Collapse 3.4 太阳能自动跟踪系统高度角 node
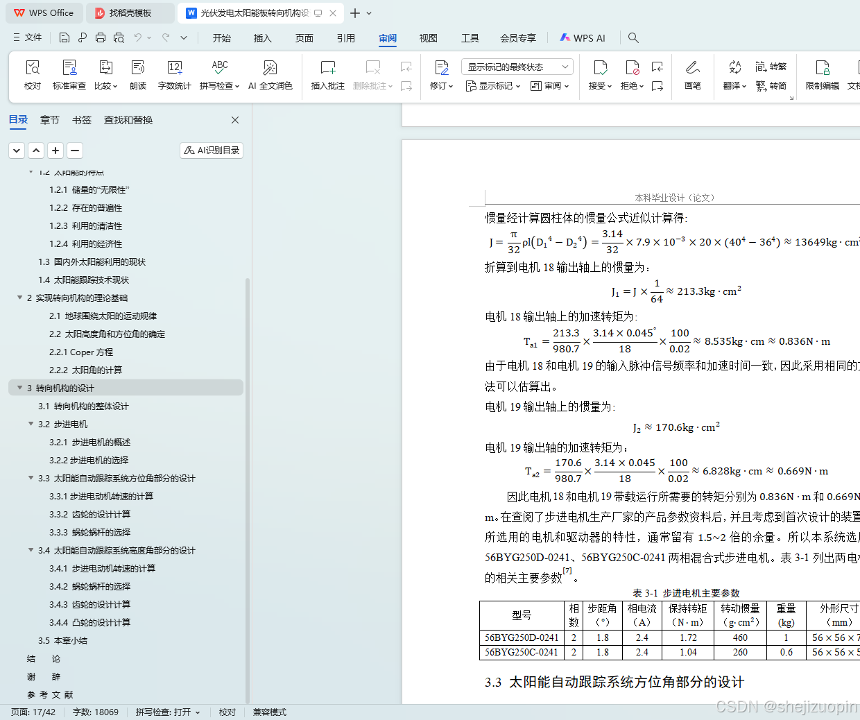 31,550
